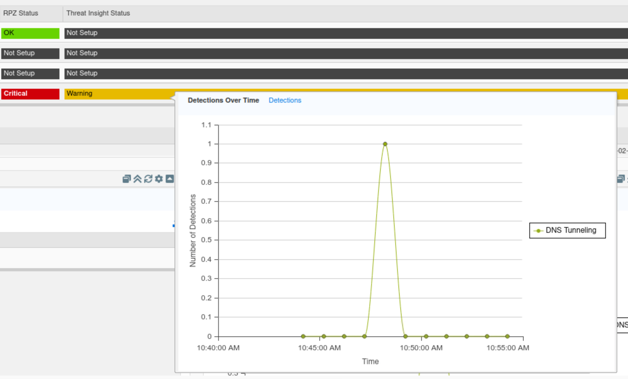Select the Detections Over Time tab
The height and width of the screenshot is (379, 628).
(x=223, y=100)
